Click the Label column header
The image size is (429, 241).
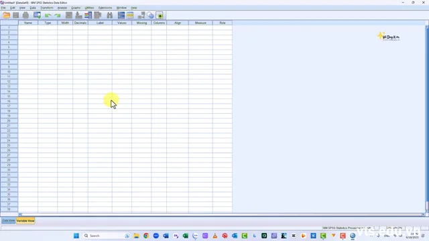pyautogui.click(x=100, y=23)
